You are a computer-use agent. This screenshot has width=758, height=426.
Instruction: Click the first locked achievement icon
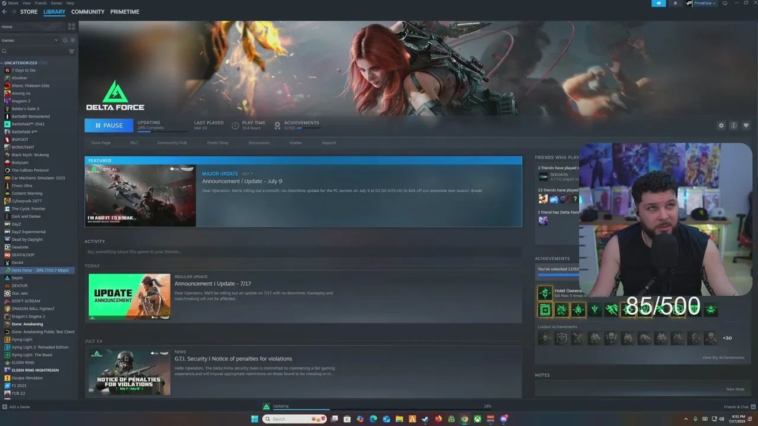pos(545,338)
